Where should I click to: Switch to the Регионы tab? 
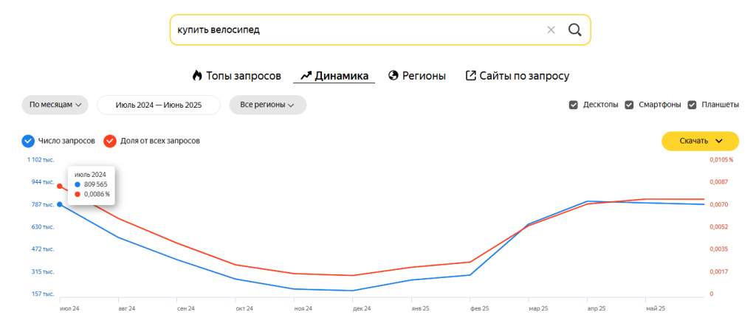(x=423, y=75)
